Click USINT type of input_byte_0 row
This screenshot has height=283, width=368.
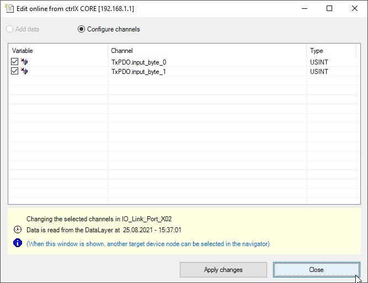319,62
